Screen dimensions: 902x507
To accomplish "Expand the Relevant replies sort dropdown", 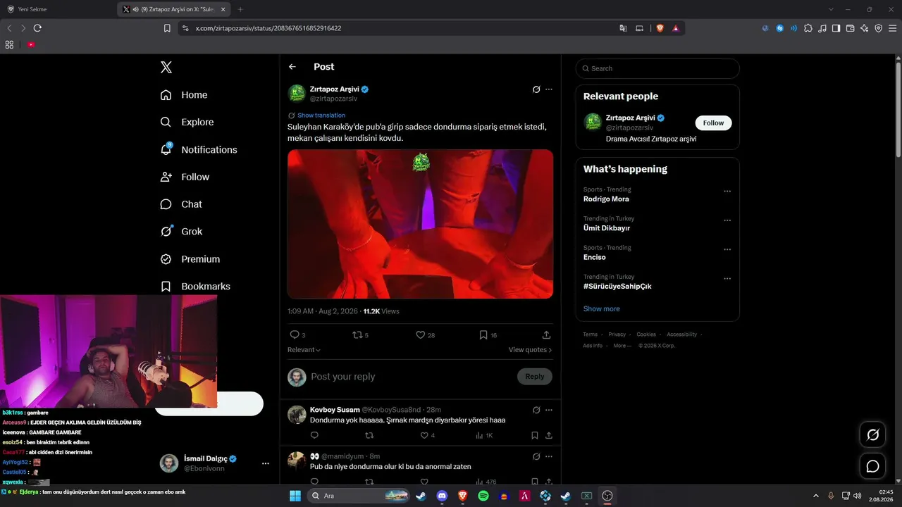I will [304, 350].
